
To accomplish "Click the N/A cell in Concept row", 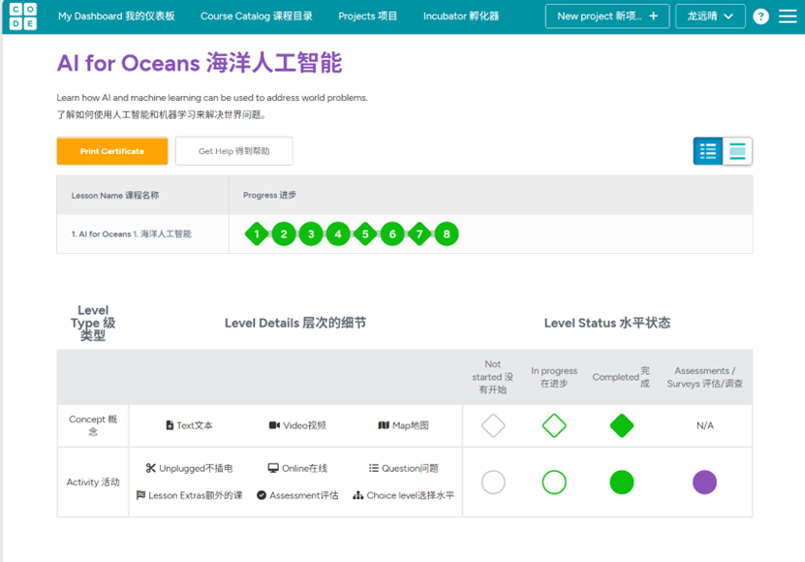I will click(705, 425).
